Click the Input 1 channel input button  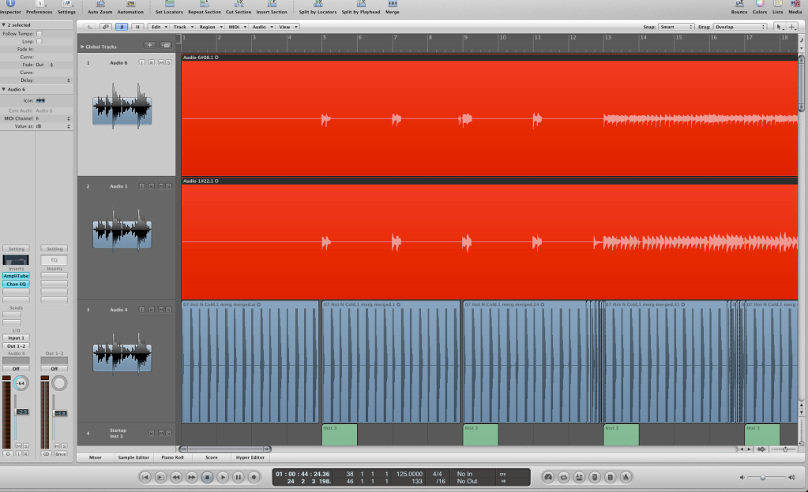(16, 337)
